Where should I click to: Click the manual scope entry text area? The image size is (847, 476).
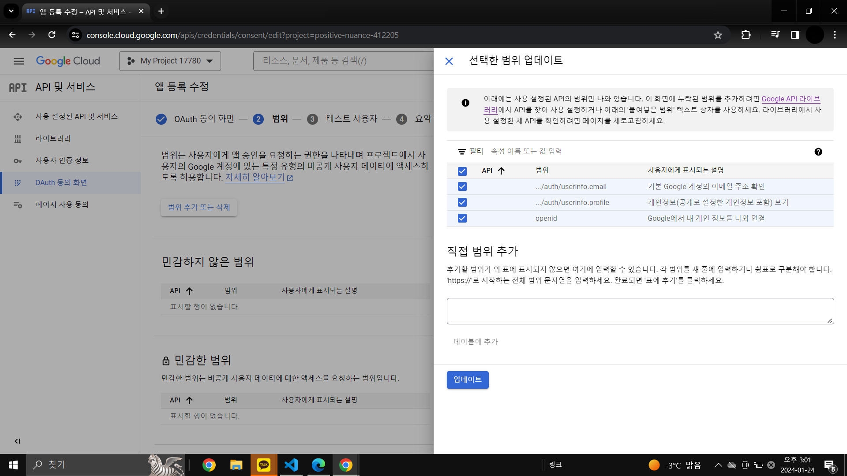tap(640, 311)
